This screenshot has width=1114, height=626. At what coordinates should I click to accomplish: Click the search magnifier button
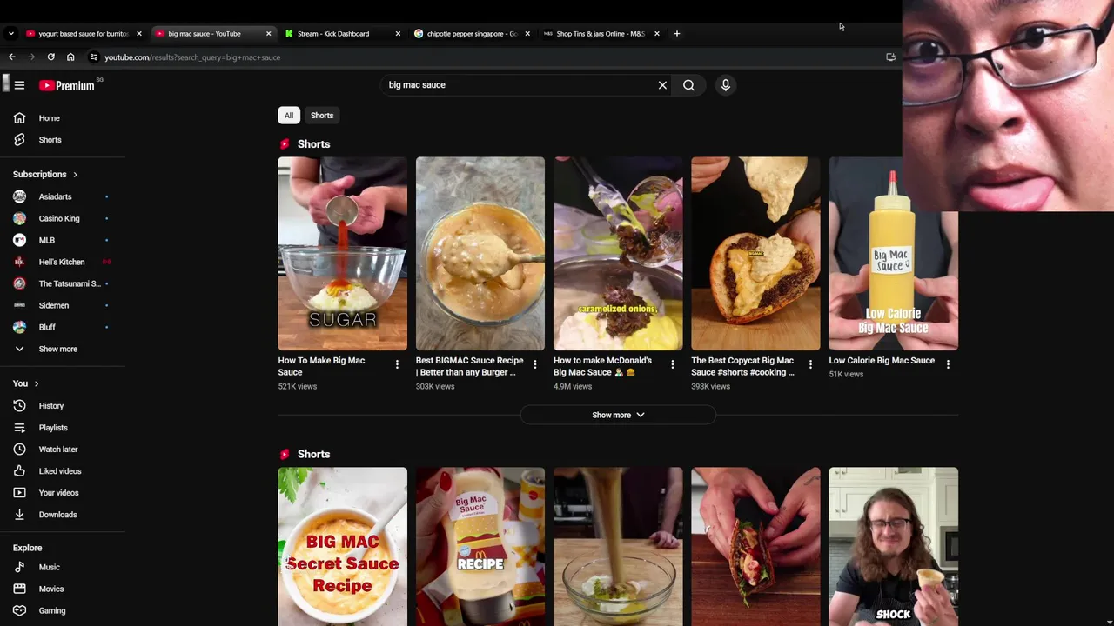(x=688, y=85)
